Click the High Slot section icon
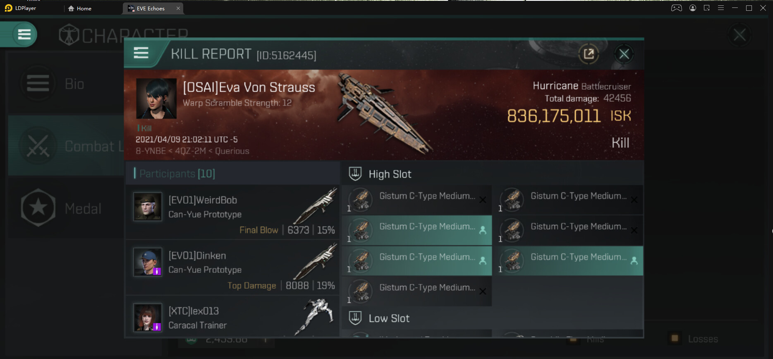This screenshot has width=773, height=359. [x=355, y=174]
